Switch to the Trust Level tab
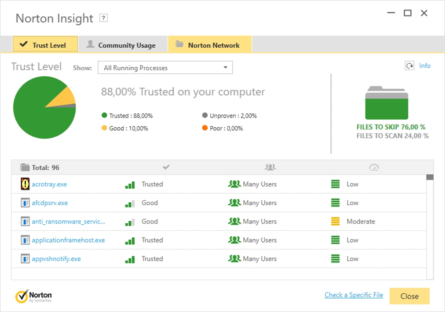The image size is (445, 312). tap(45, 45)
